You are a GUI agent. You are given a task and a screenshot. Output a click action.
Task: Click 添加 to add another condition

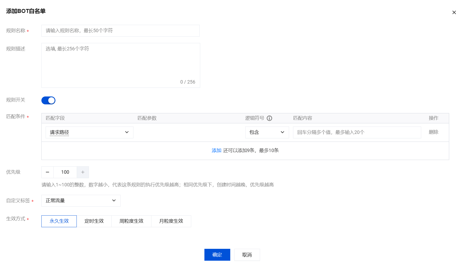pyautogui.click(x=216, y=151)
